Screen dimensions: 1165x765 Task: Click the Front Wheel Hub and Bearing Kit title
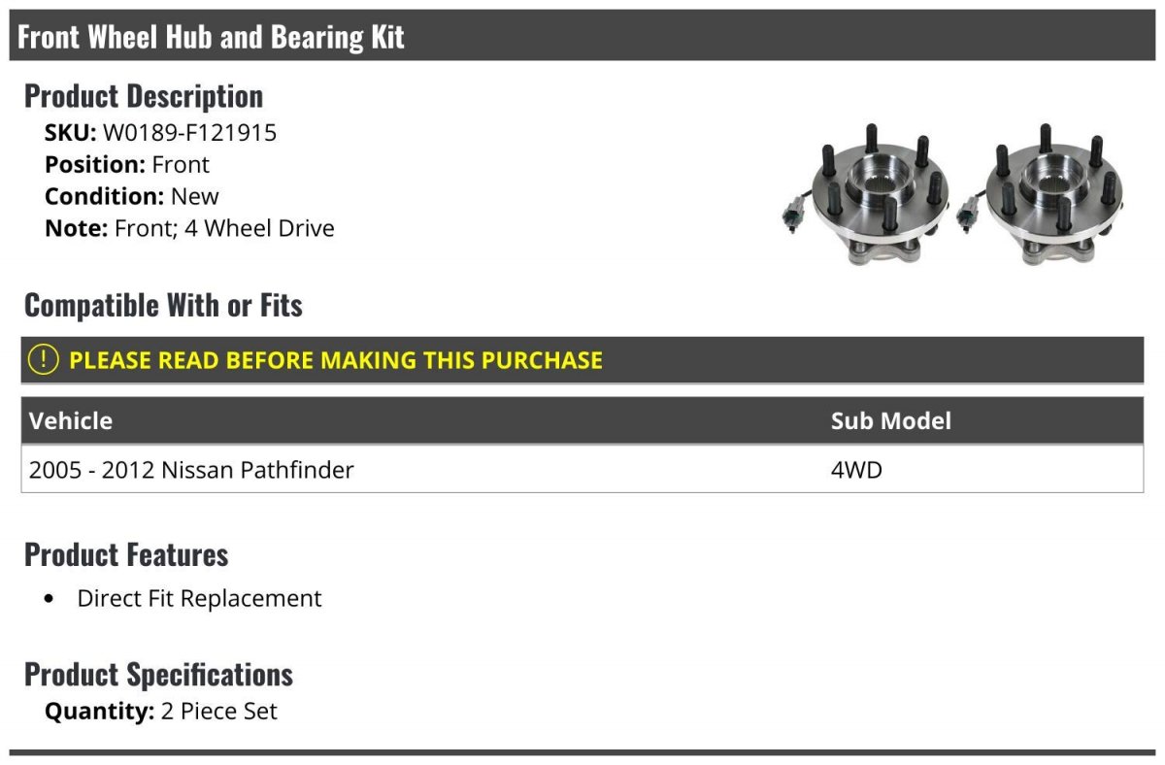coord(211,37)
